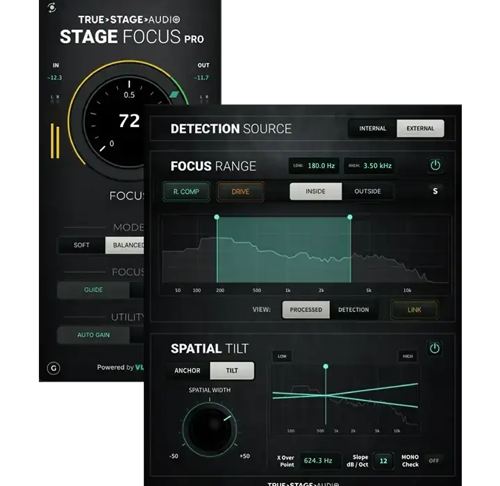The height and width of the screenshot is (486, 500).
Task: Toggle the GUIDE button
Action: click(x=94, y=290)
